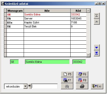Jump to first record with top arrow button
Screen dimensions: 107x94
97,16
